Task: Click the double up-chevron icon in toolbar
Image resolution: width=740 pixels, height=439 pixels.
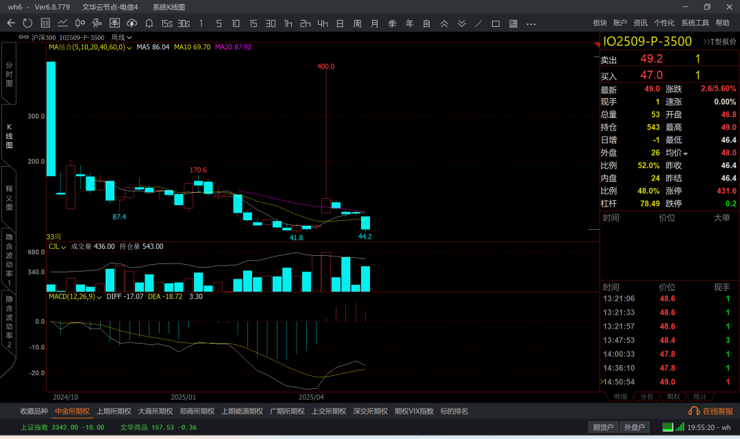Action: tap(444, 23)
